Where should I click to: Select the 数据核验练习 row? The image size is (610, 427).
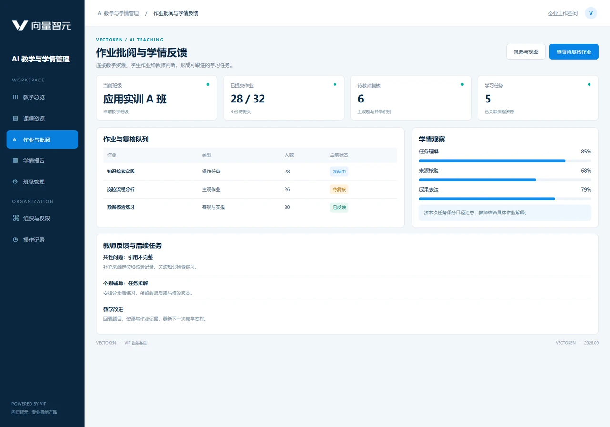pos(250,207)
